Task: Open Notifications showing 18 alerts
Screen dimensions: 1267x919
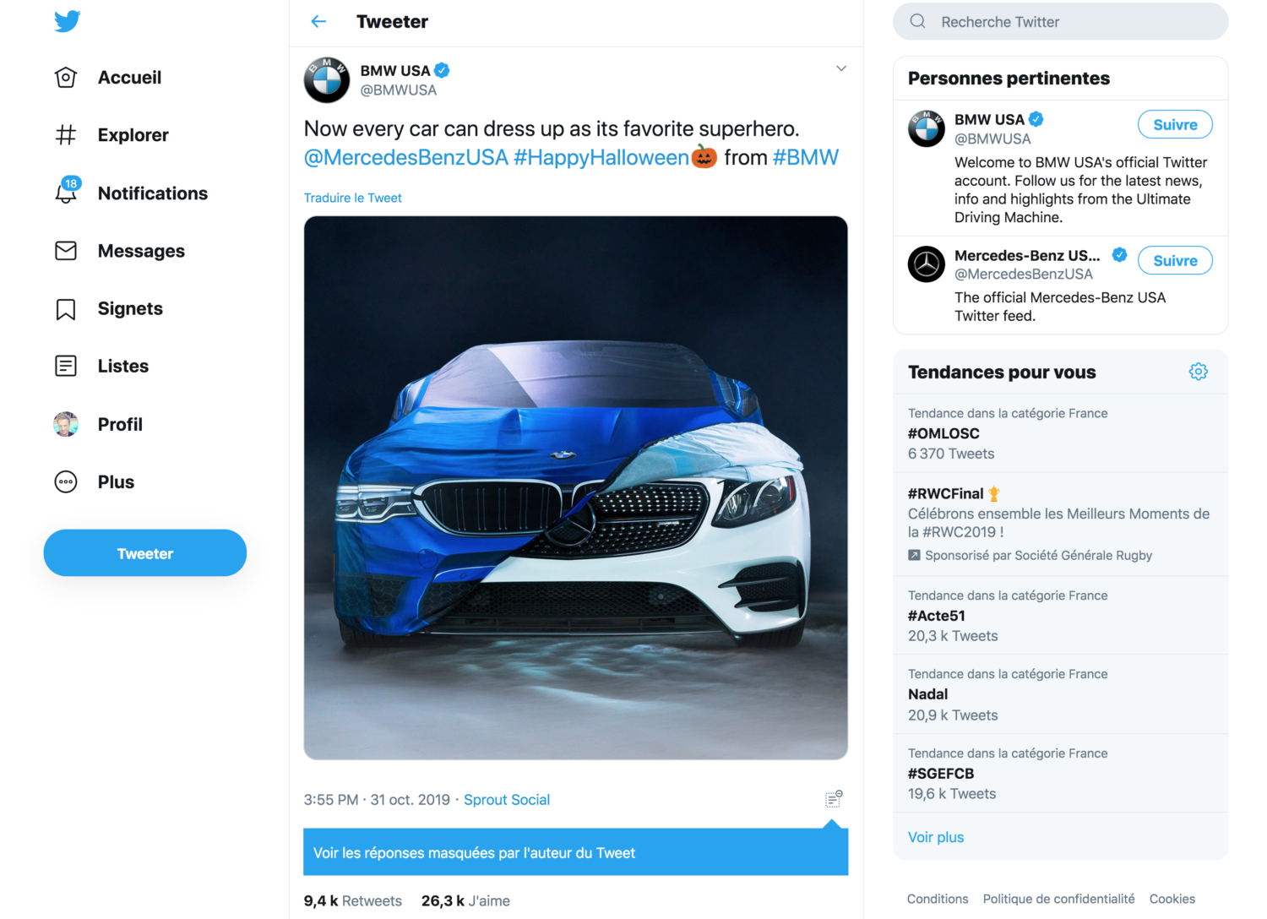Action: [66, 193]
